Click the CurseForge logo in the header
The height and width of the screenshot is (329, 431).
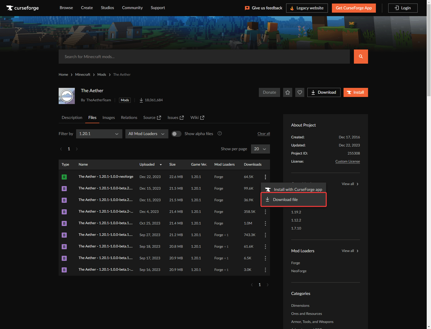coord(22,8)
